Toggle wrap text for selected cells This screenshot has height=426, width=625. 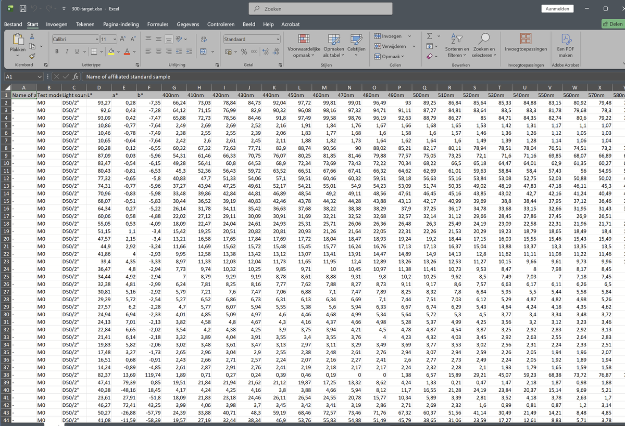(203, 39)
